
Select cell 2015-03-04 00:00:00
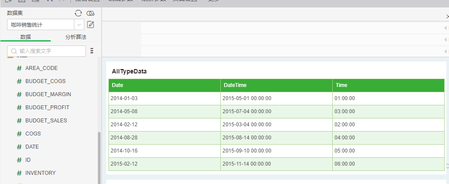coord(276,125)
